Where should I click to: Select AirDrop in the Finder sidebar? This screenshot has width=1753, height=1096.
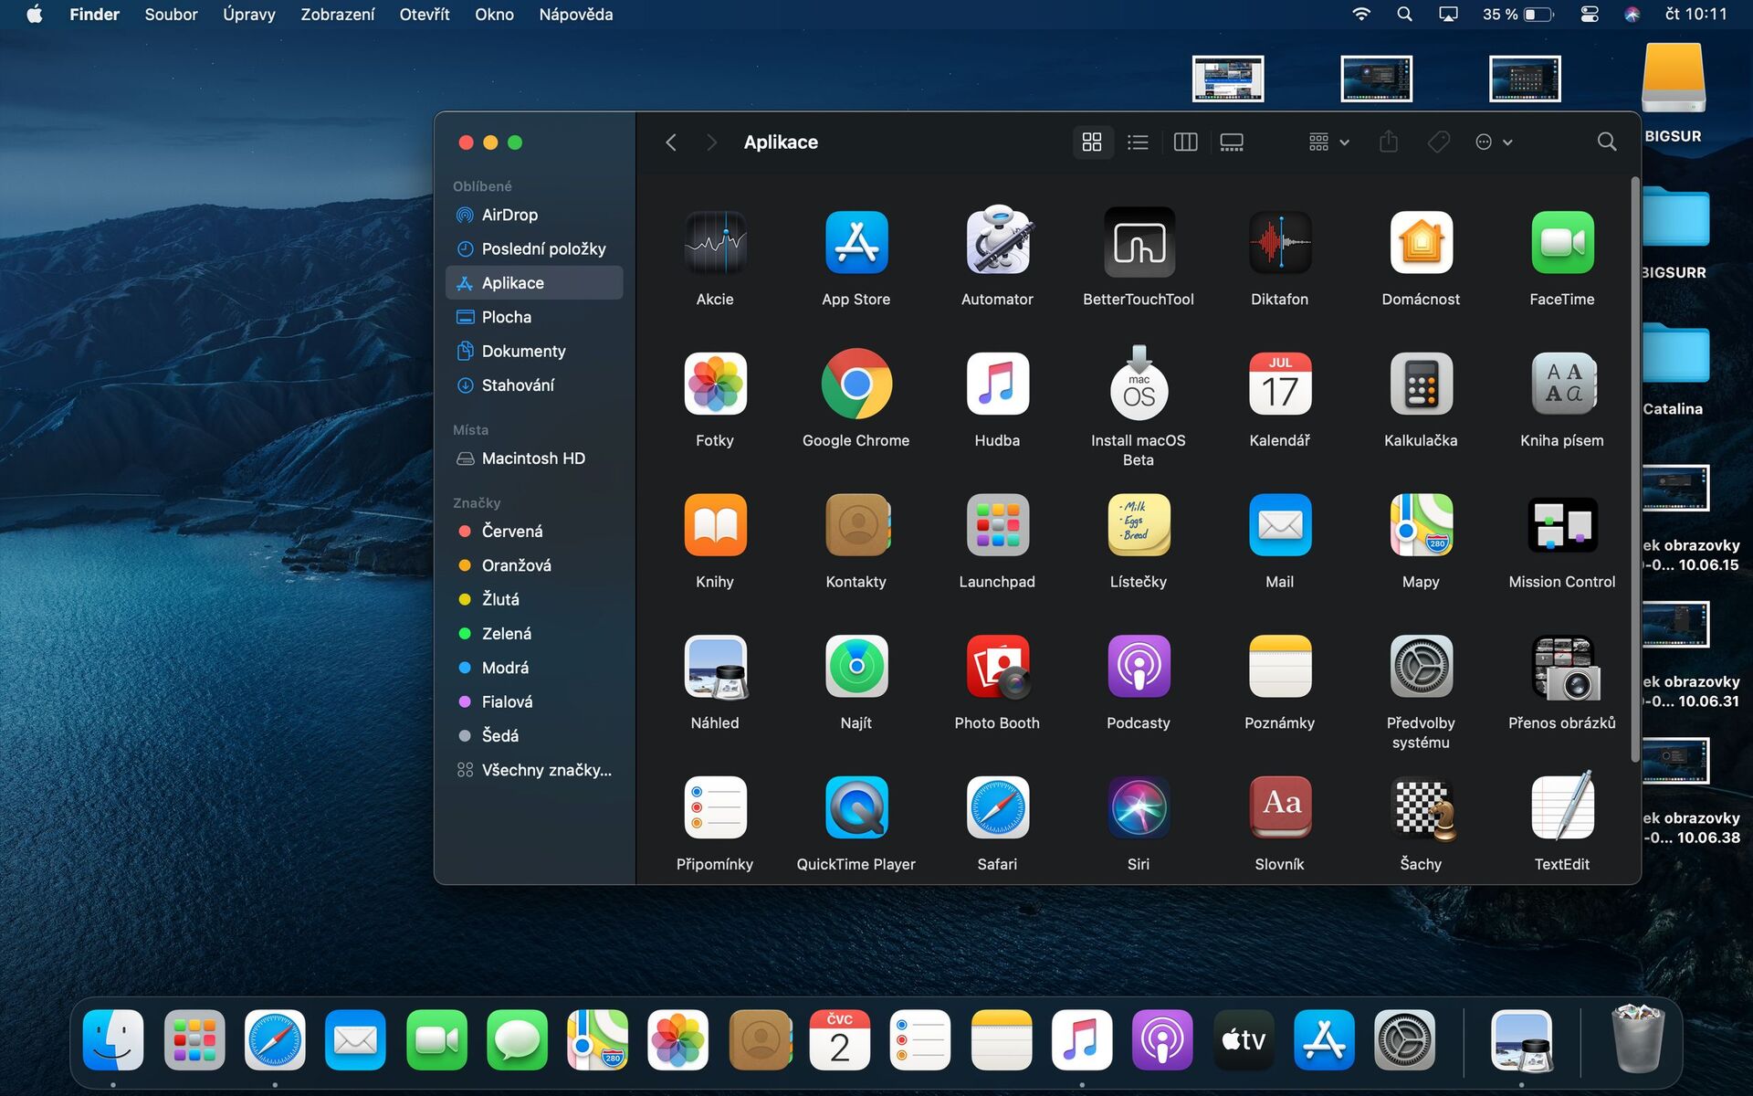click(x=508, y=215)
